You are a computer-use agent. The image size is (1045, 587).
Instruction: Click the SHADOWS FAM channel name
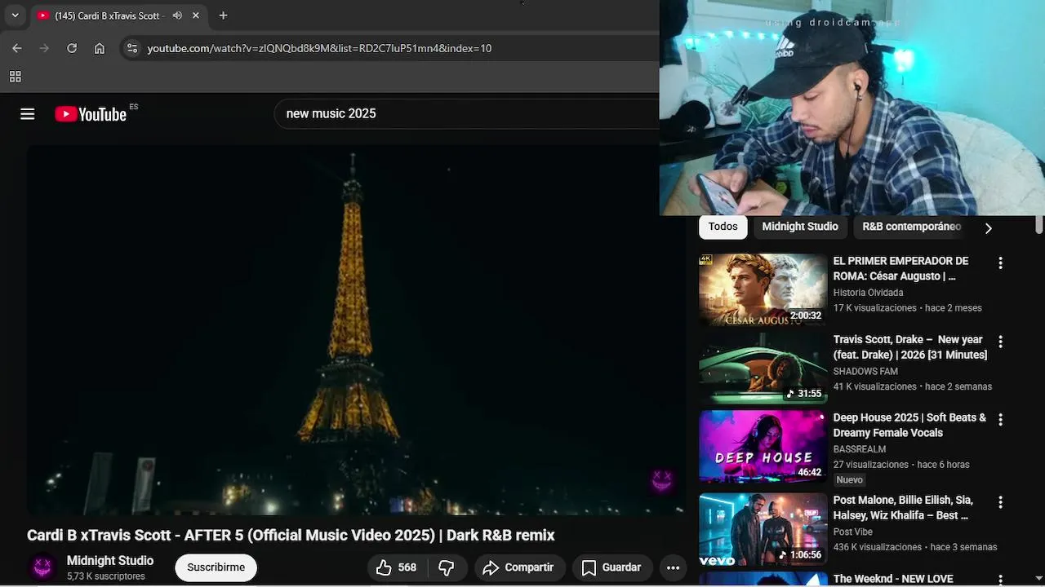coord(865,371)
